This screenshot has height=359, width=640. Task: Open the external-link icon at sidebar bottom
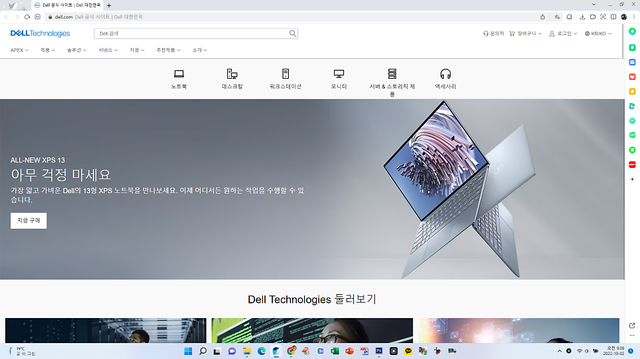(632, 325)
